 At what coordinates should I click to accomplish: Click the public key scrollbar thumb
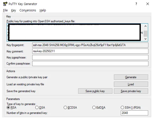145,34
